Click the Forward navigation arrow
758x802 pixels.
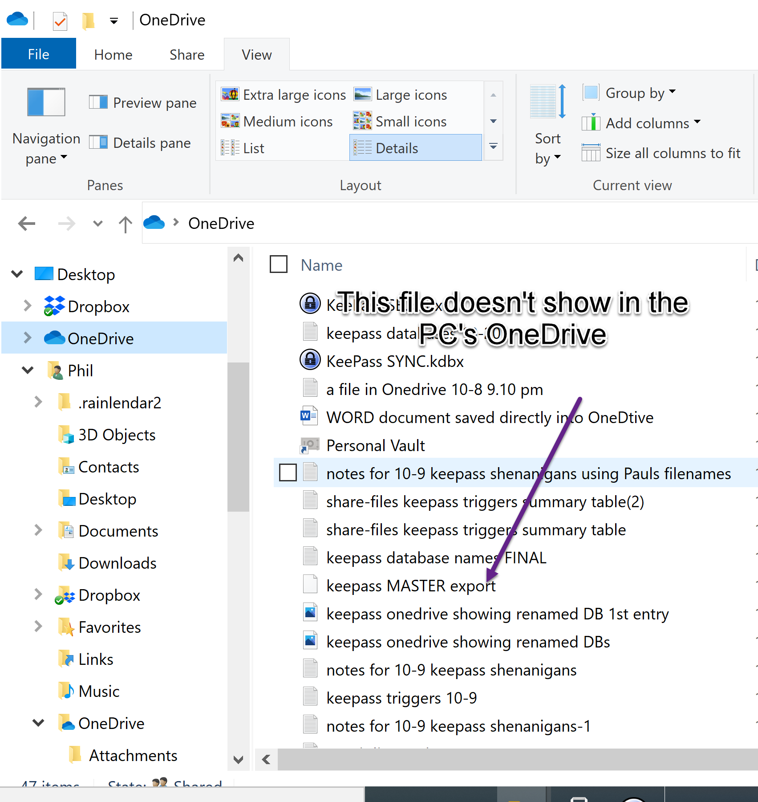67,223
